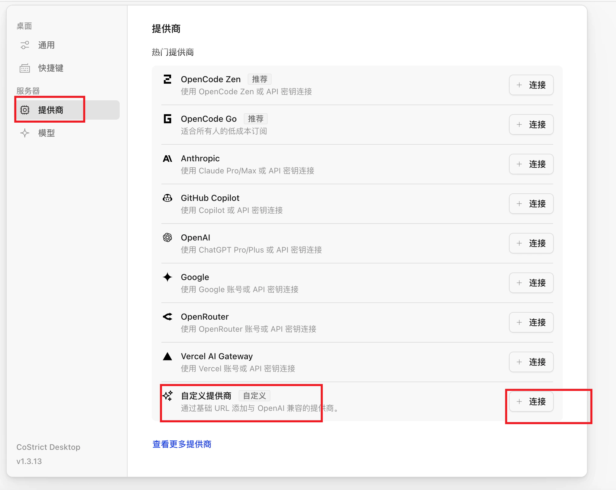Click the OpenCode Go provider name
This screenshot has height=490, width=616.
(x=209, y=119)
